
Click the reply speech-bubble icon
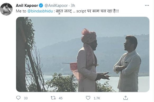pyautogui.click(x=18, y=98)
